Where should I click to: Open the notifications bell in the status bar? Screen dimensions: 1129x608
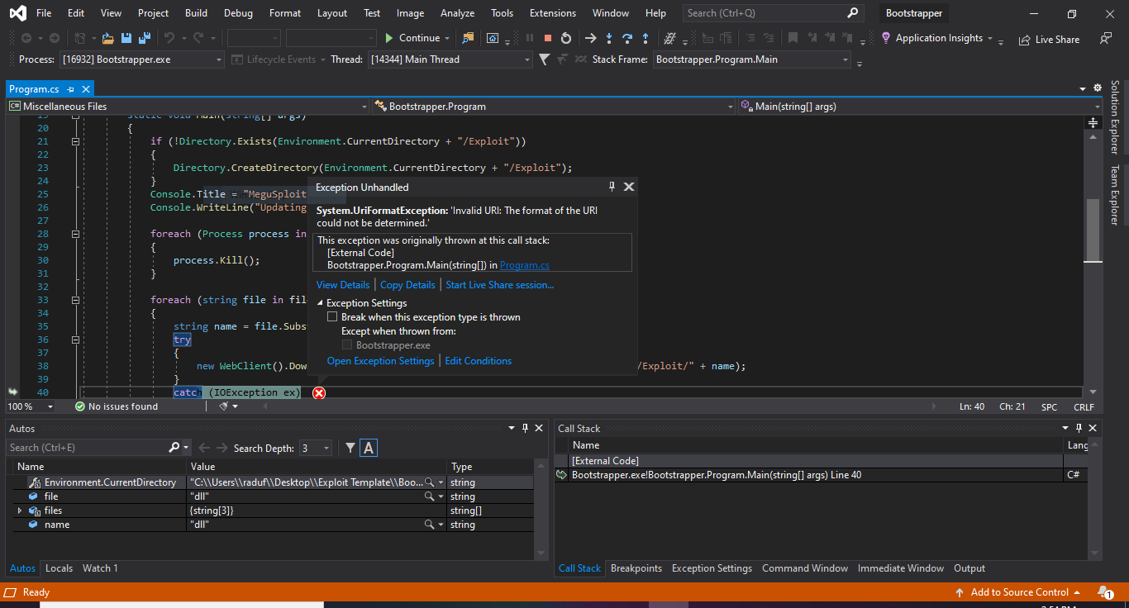tap(1105, 592)
